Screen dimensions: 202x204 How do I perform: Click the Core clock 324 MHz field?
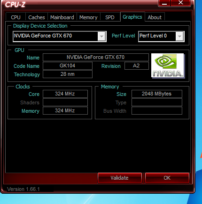pyautogui.click(x=65, y=94)
